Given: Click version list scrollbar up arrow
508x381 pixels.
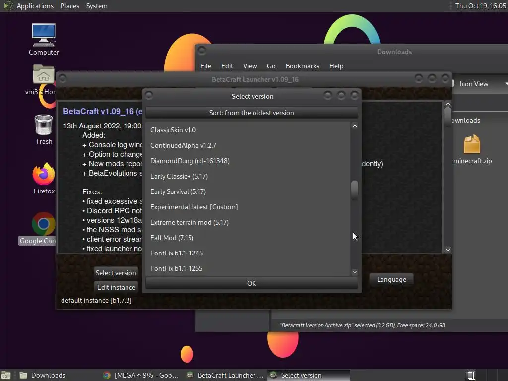Looking at the screenshot, I should coord(355,126).
